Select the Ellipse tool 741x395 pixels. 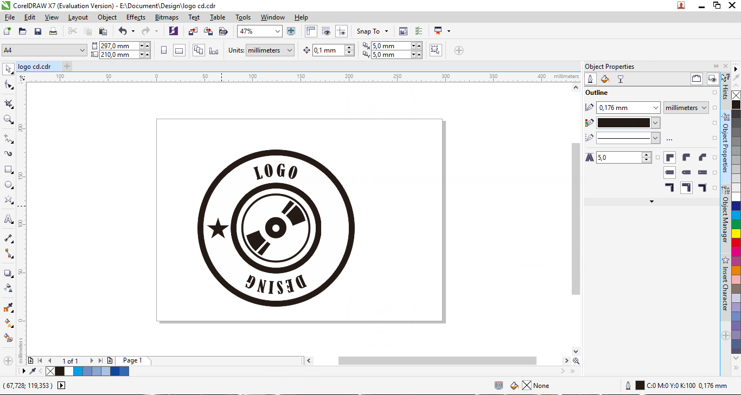tap(8, 185)
